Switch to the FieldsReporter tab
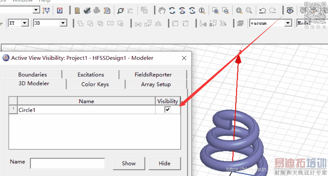 coord(153,75)
